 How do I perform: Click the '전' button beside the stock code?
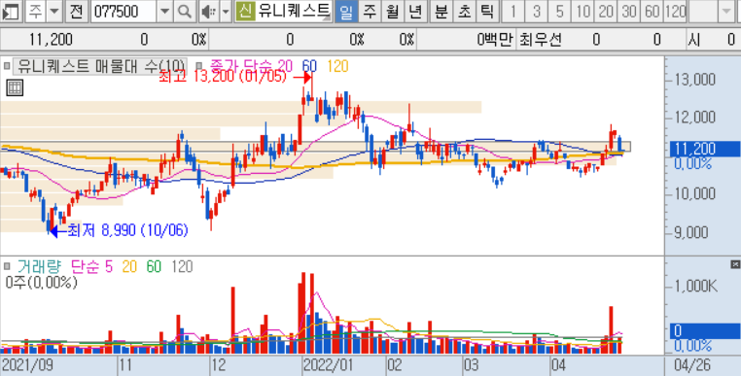coord(77,12)
